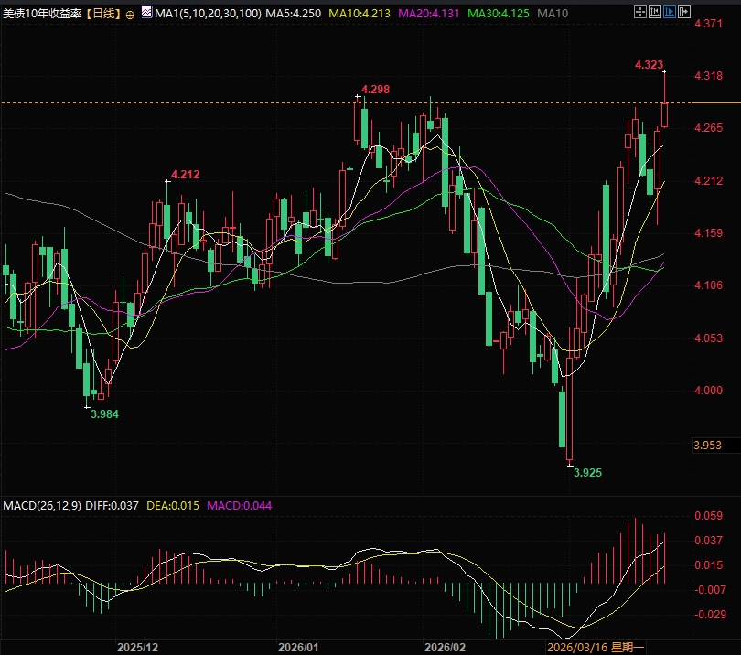Click the crosshair cursor icon in top toolbar

[638, 13]
